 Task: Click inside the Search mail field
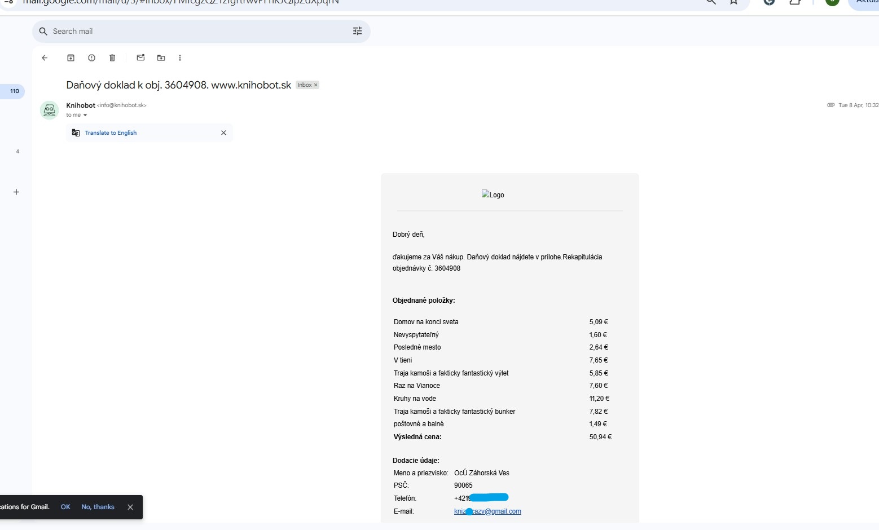click(200, 31)
